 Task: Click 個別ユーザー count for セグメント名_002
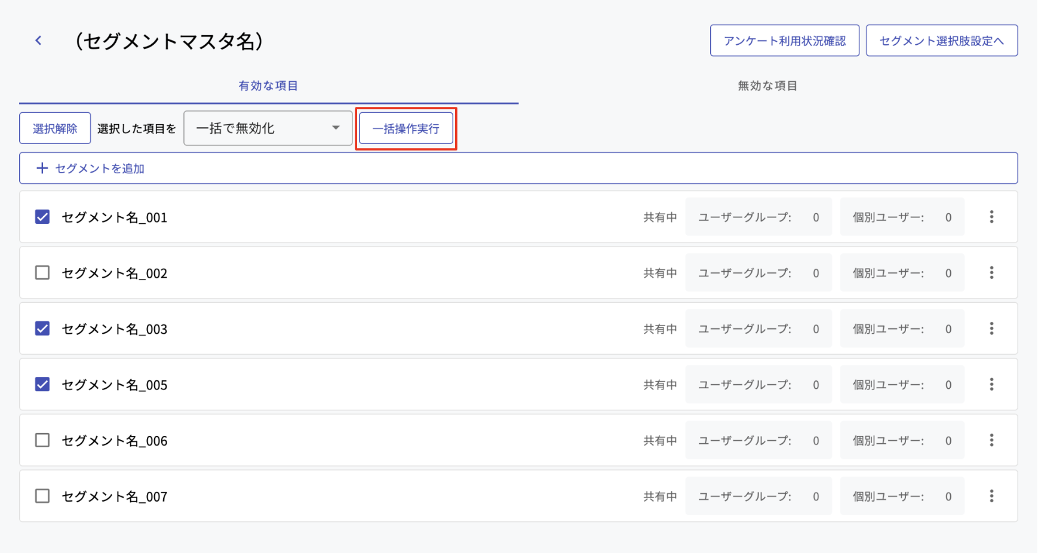pyautogui.click(x=902, y=273)
